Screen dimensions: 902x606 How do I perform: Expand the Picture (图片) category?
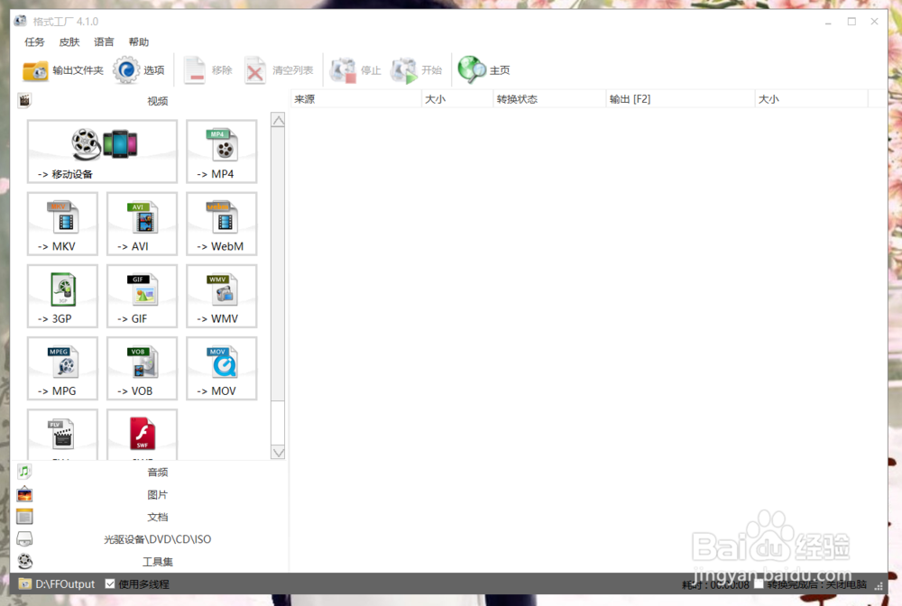coord(149,494)
